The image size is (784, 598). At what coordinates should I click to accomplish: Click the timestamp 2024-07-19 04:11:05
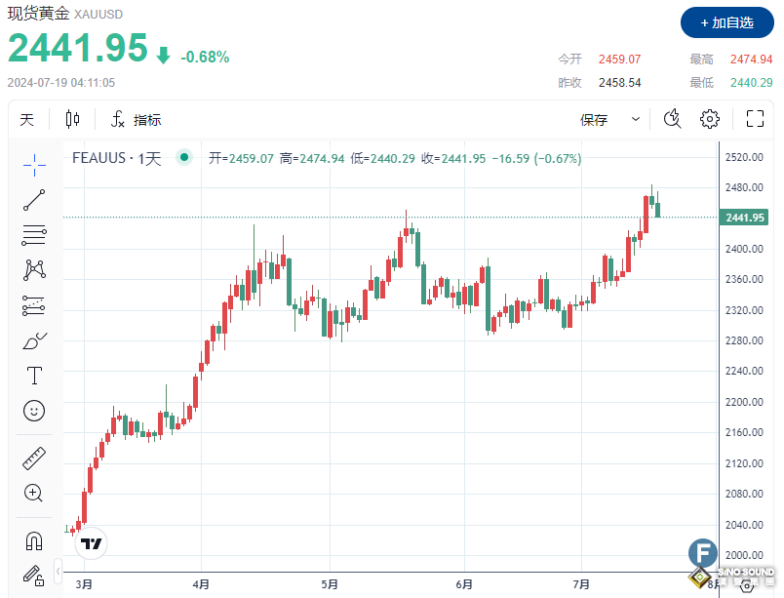coord(61,83)
